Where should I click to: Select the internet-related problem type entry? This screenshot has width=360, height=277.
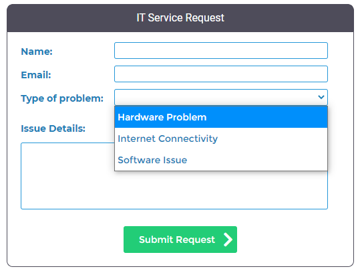tap(221, 138)
